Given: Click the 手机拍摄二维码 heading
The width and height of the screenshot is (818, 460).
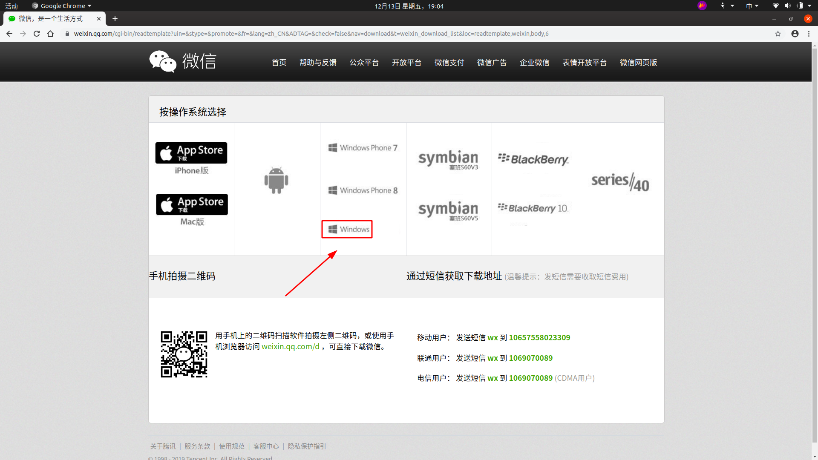Looking at the screenshot, I should pyautogui.click(x=182, y=276).
